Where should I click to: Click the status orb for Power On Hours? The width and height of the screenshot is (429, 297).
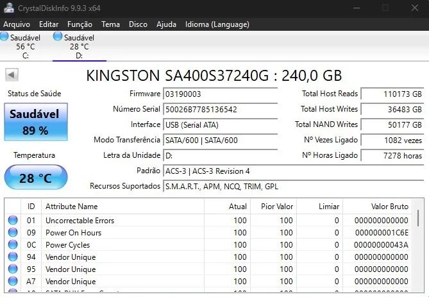pos(13,232)
